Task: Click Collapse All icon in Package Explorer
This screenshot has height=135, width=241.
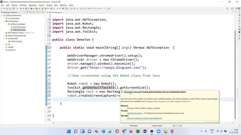Action: (27, 12)
